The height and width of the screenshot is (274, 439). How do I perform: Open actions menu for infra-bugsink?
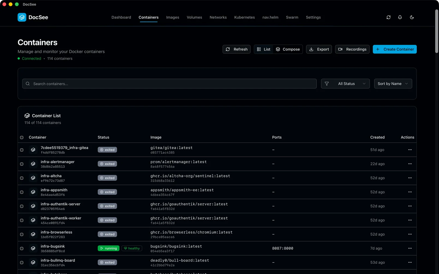[x=410, y=248]
